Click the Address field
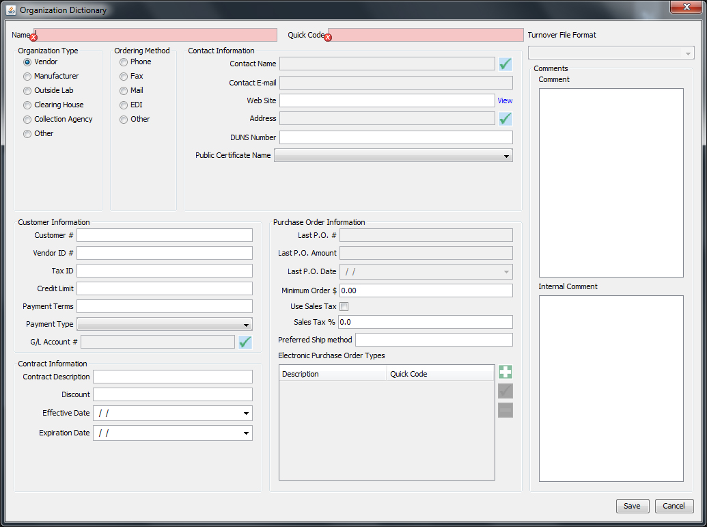 [x=387, y=119]
